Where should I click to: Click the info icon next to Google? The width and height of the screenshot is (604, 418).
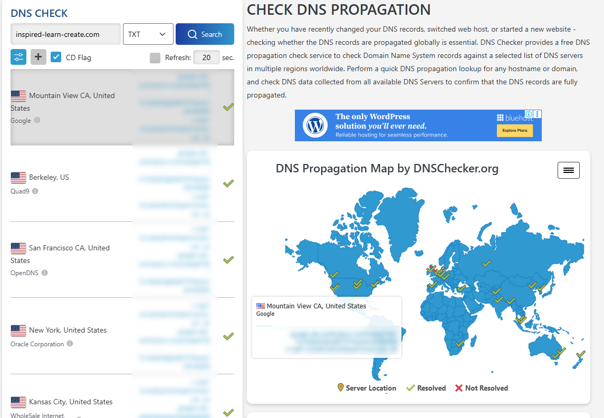pos(37,120)
